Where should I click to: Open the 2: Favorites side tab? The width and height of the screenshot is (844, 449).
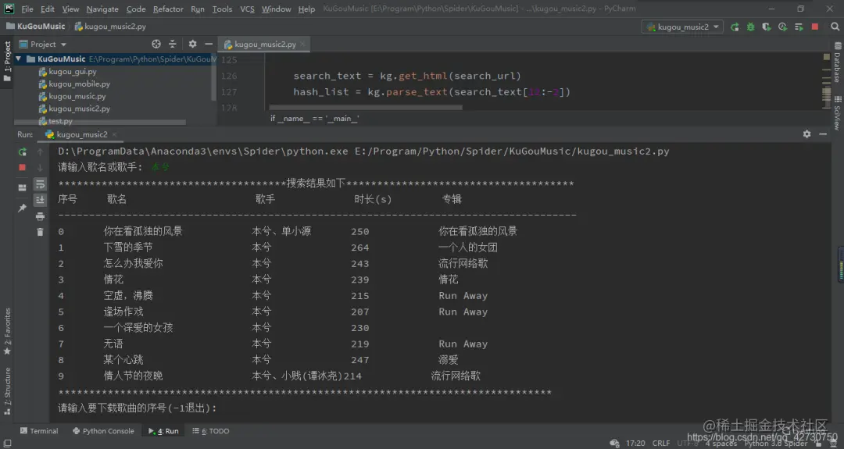click(7, 331)
